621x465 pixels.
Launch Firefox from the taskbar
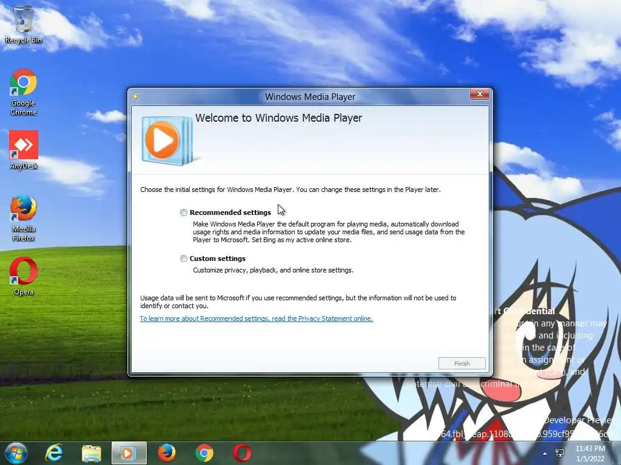[x=167, y=453]
